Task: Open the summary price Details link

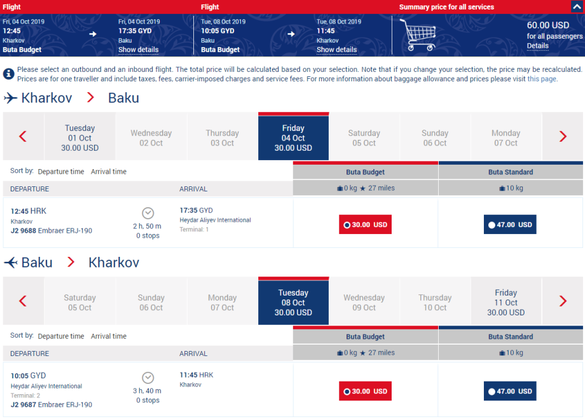Action: click(x=537, y=46)
